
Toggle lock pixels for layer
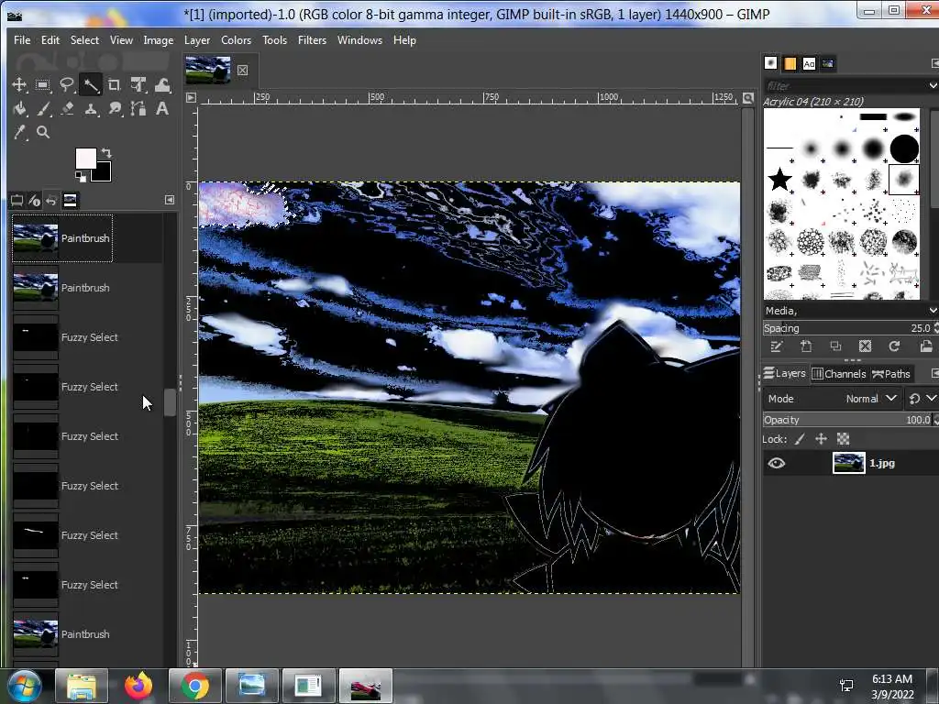point(800,439)
